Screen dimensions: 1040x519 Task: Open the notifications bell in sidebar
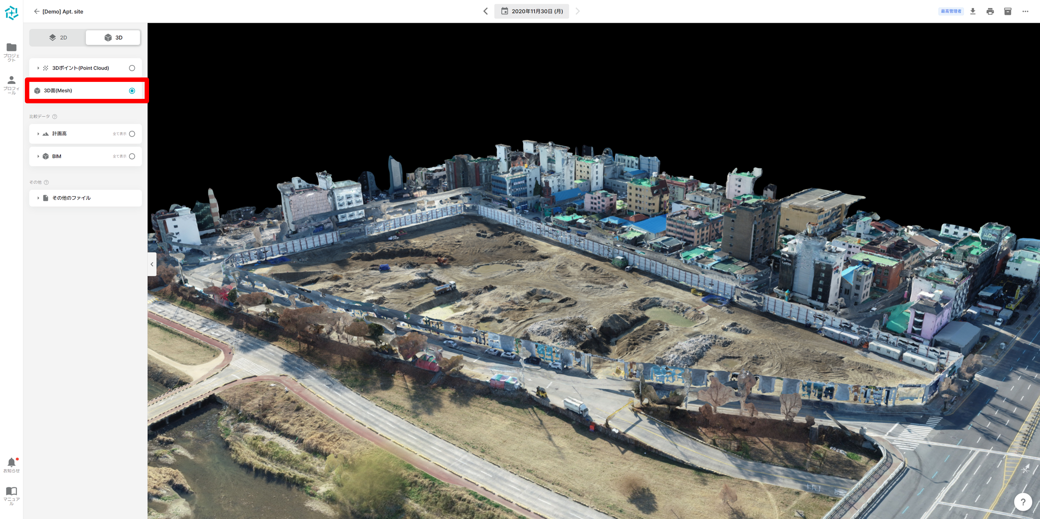11,463
